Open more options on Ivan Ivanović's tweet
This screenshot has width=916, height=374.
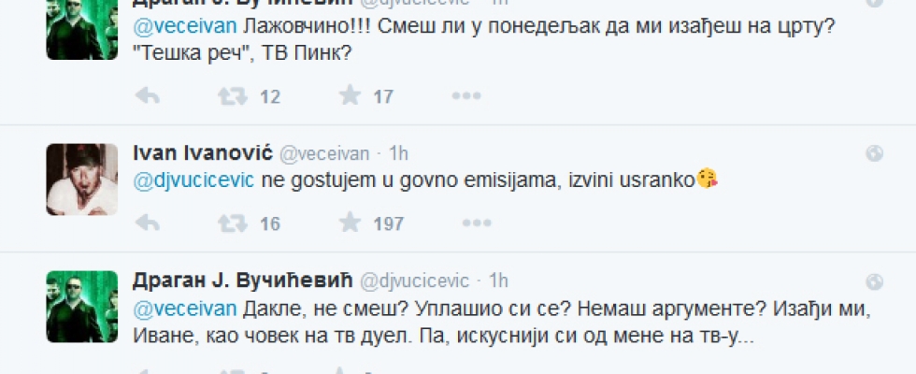[465, 223]
